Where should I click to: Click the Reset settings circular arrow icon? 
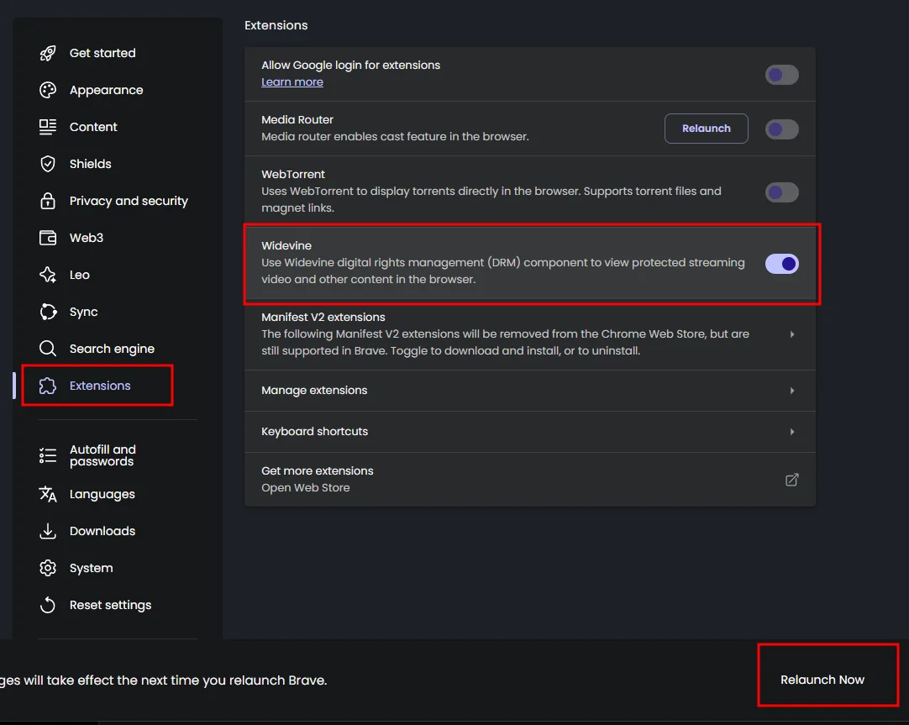tap(48, 605)
